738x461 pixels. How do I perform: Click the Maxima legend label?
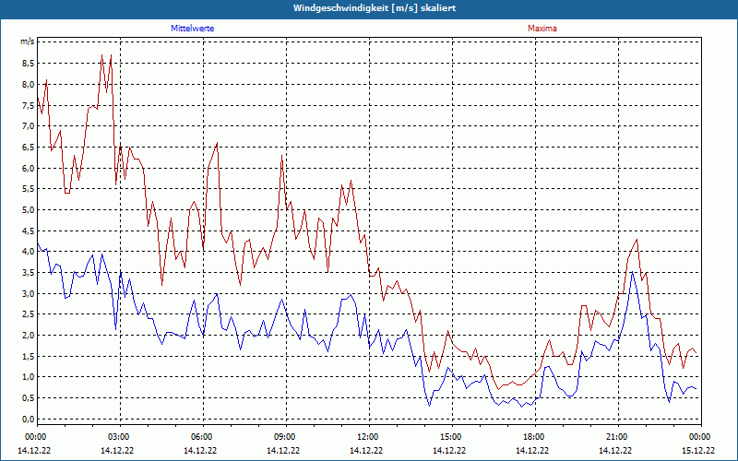point(542,29)
